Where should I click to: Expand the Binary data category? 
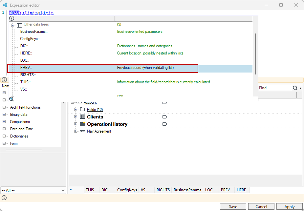coord(4,115)
